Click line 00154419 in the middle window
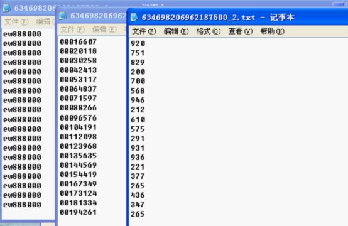This screenshot has height=226, width=348. pyautogui.click(x=79, y=175)
